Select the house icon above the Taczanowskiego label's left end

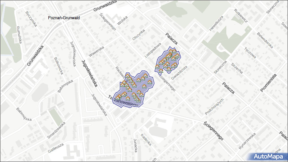click(x=118, y=98)
